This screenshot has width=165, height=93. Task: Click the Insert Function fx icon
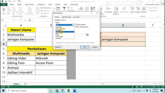pos(30,20)
